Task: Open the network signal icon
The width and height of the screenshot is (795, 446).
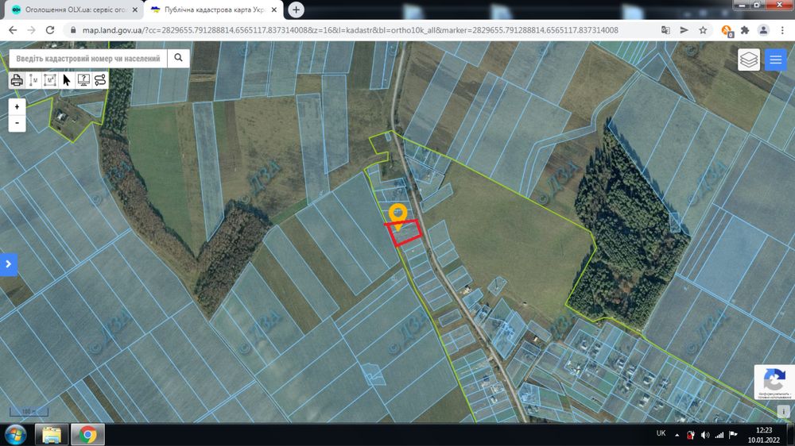Action: [719, 435]
